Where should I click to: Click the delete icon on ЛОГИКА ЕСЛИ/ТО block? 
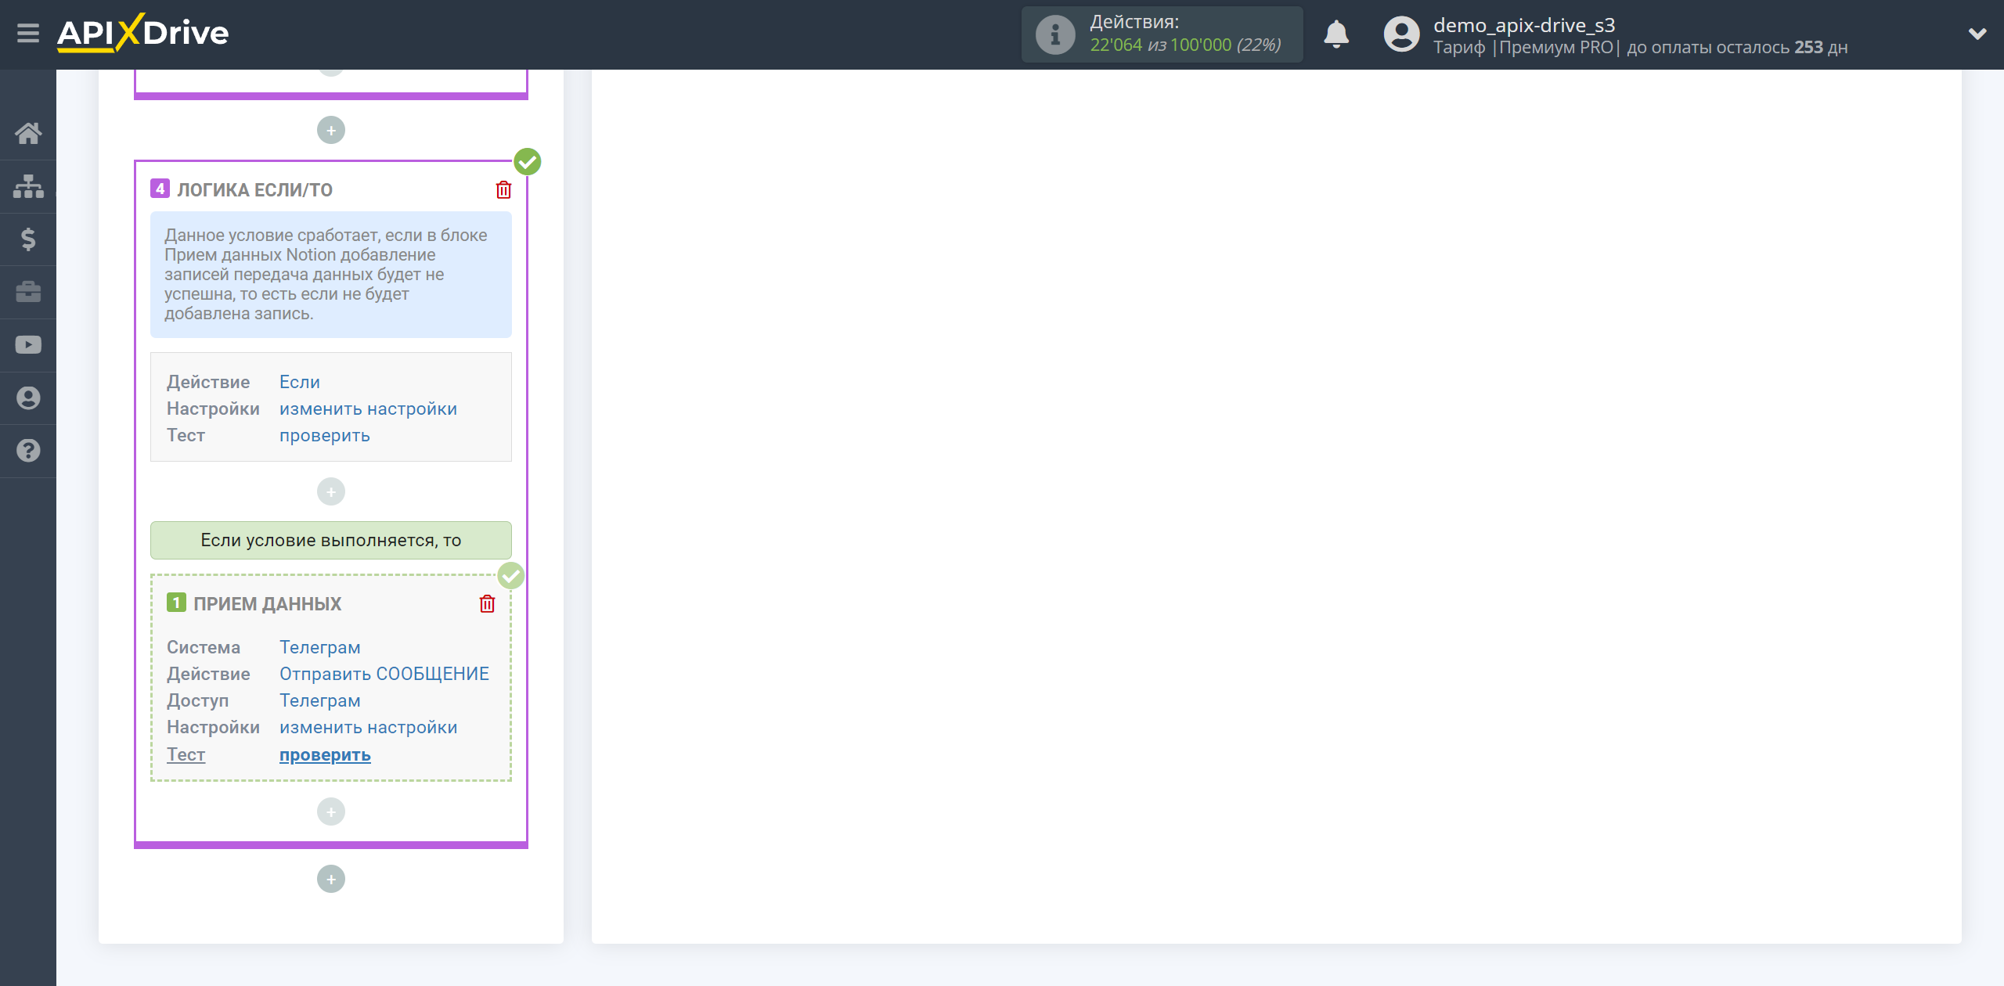(503, 190)
